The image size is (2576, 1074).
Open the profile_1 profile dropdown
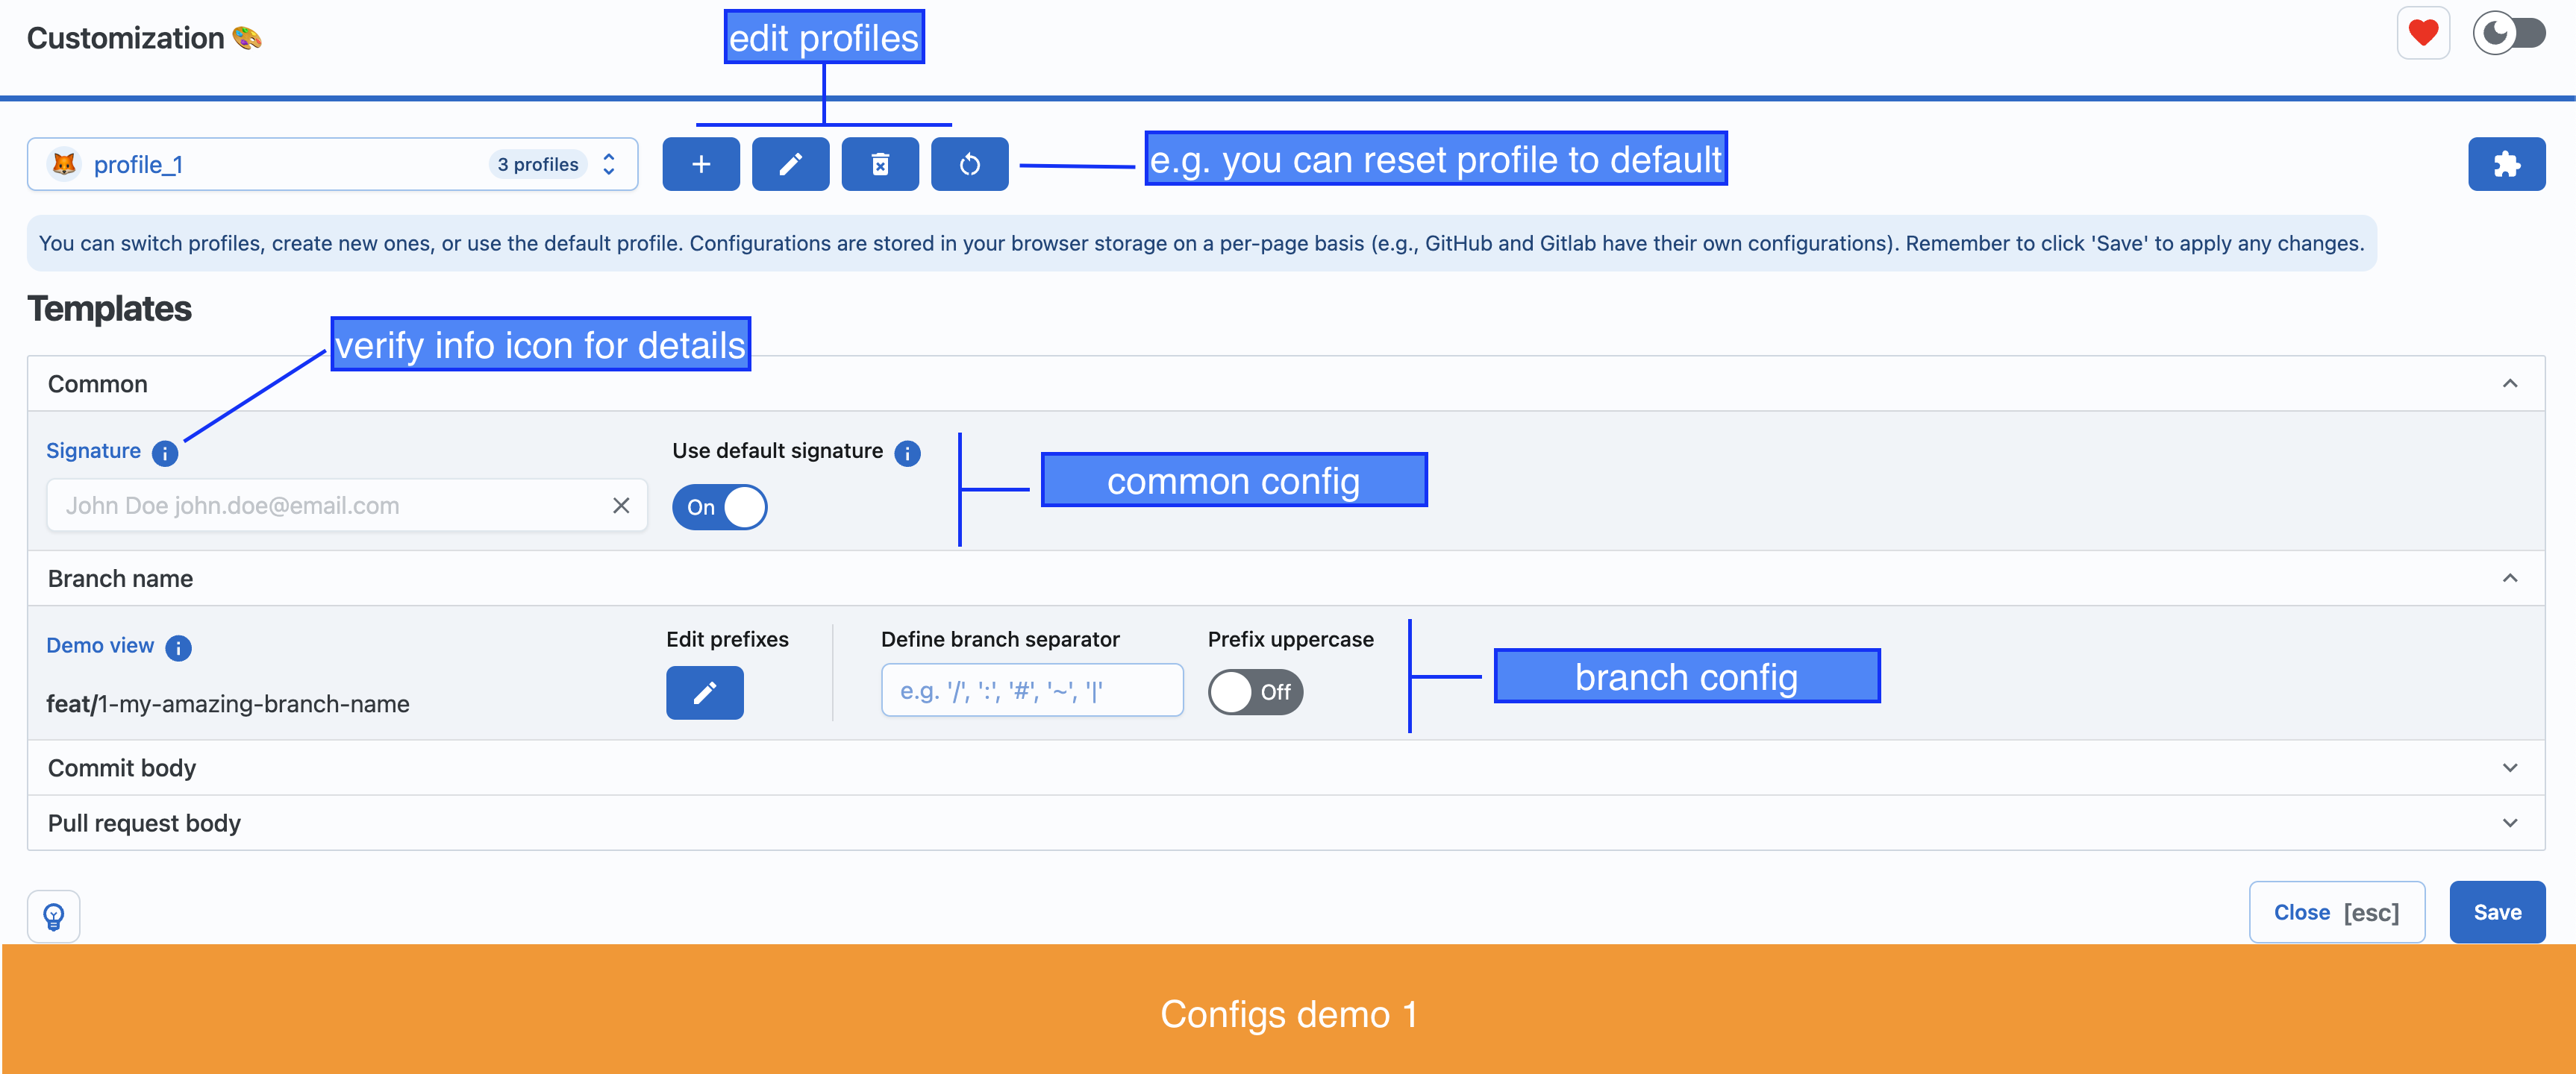(x=332, y=165)
